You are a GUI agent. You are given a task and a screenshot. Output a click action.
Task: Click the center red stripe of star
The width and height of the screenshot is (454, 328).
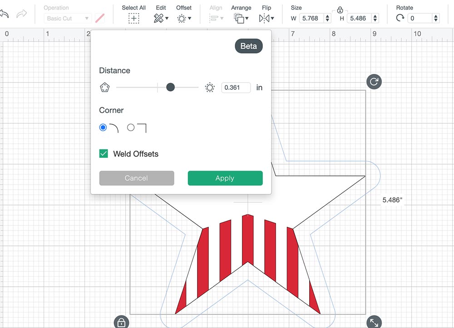pyautogui.click(x=248, y=240)
